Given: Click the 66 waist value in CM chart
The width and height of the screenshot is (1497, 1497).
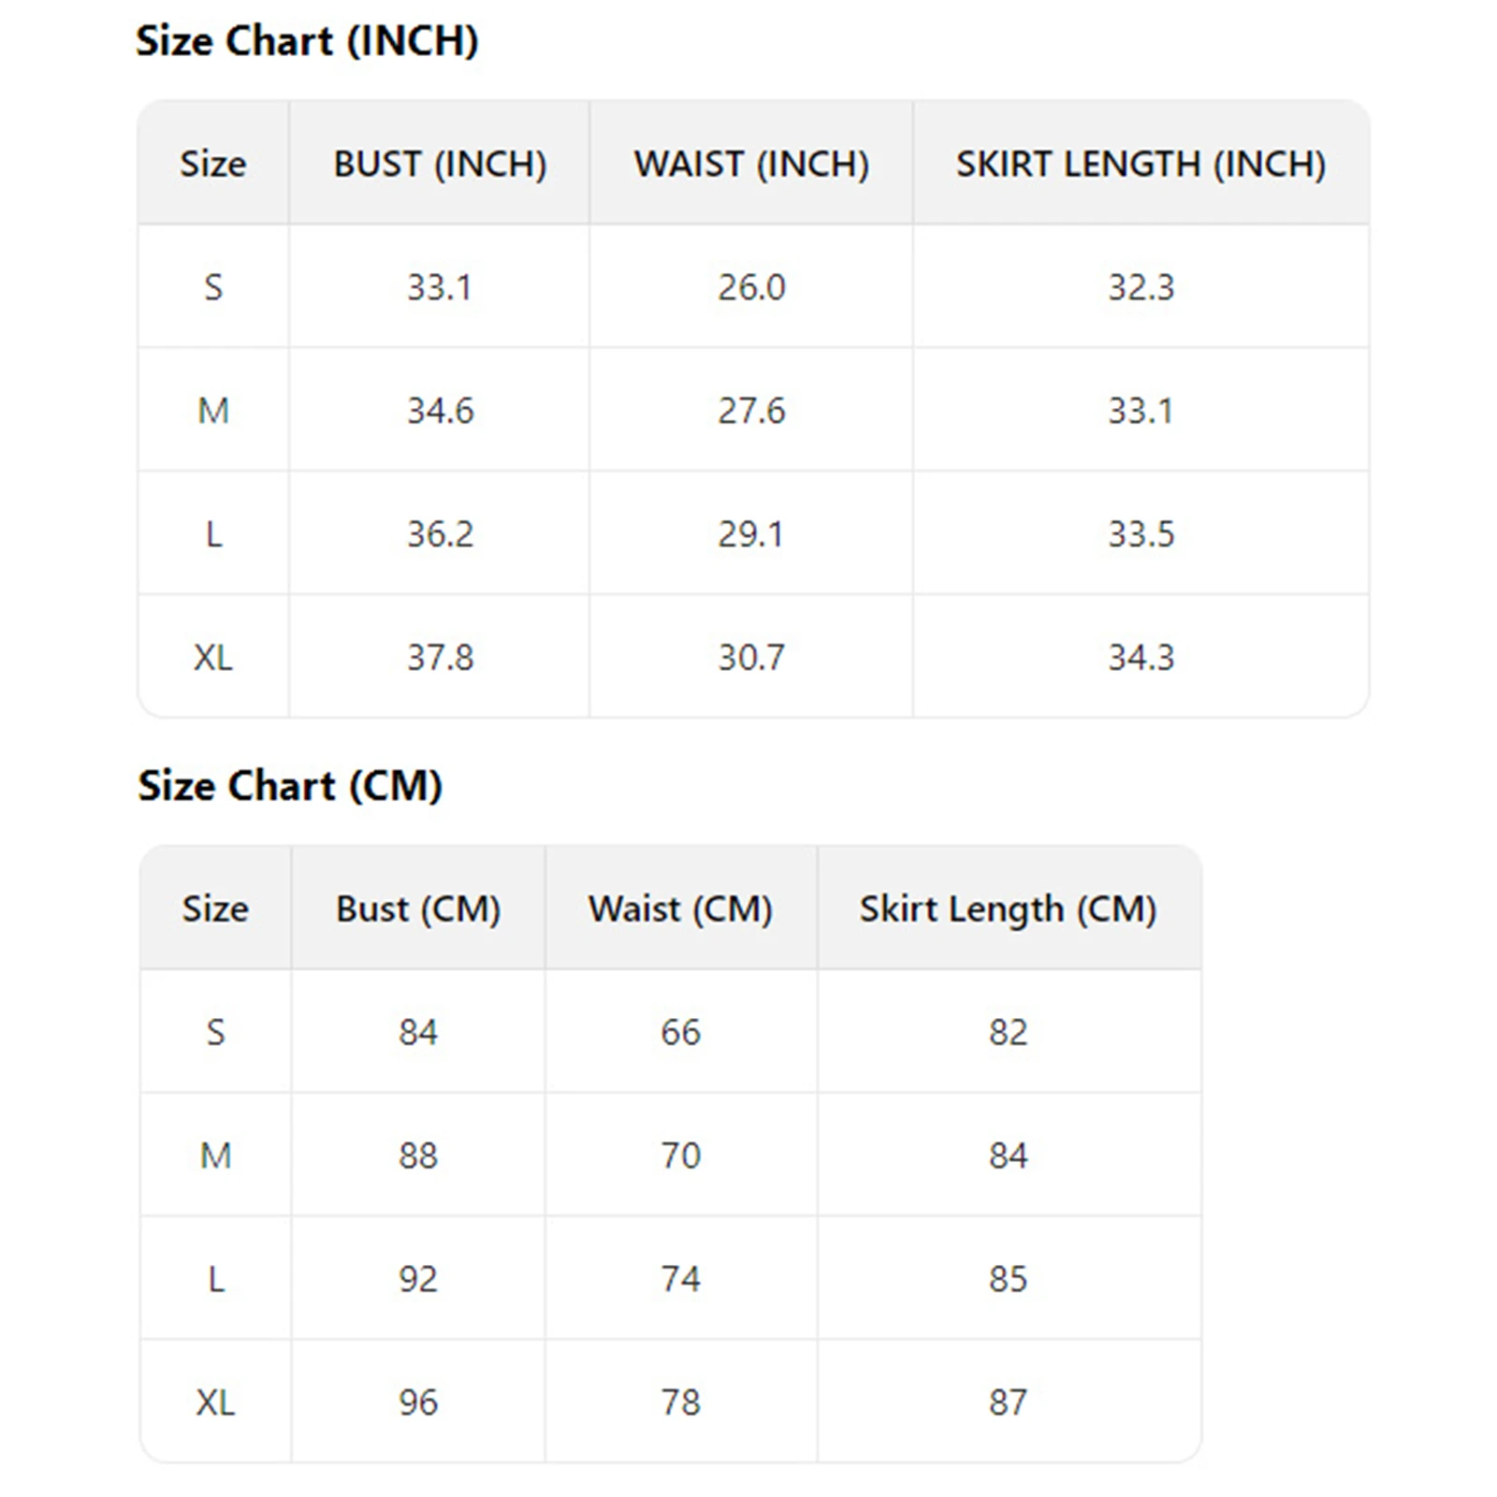Looking at the screenshot, I should 680,1032.
